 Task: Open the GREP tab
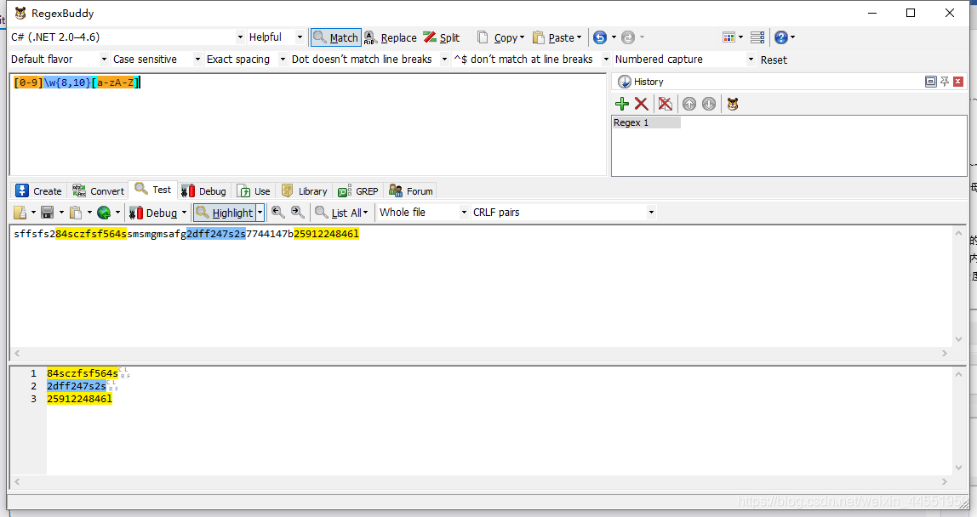[358, 191]
